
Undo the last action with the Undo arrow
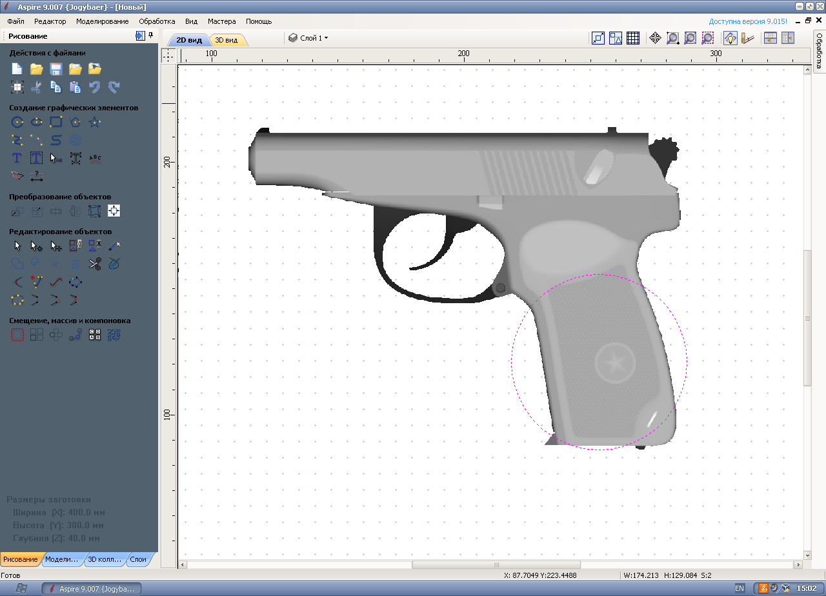95,86
